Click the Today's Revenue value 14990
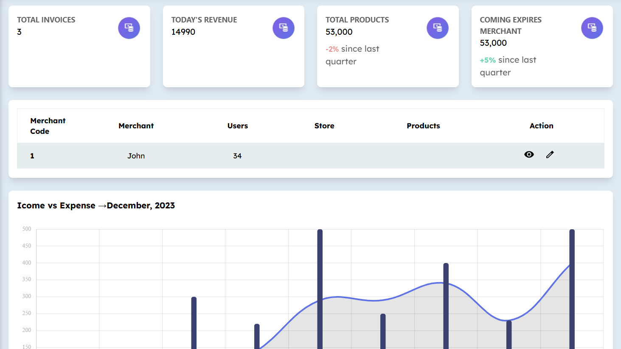This screenshot has width=621, height=349. point(183,32)
